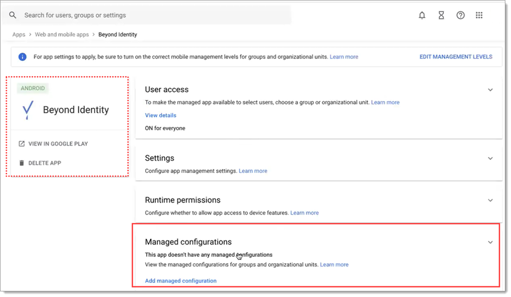
Task: Focus the search users, groups or settings field
Action: (151, 15)
